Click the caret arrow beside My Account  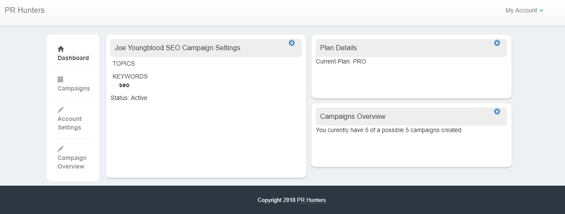541,11
